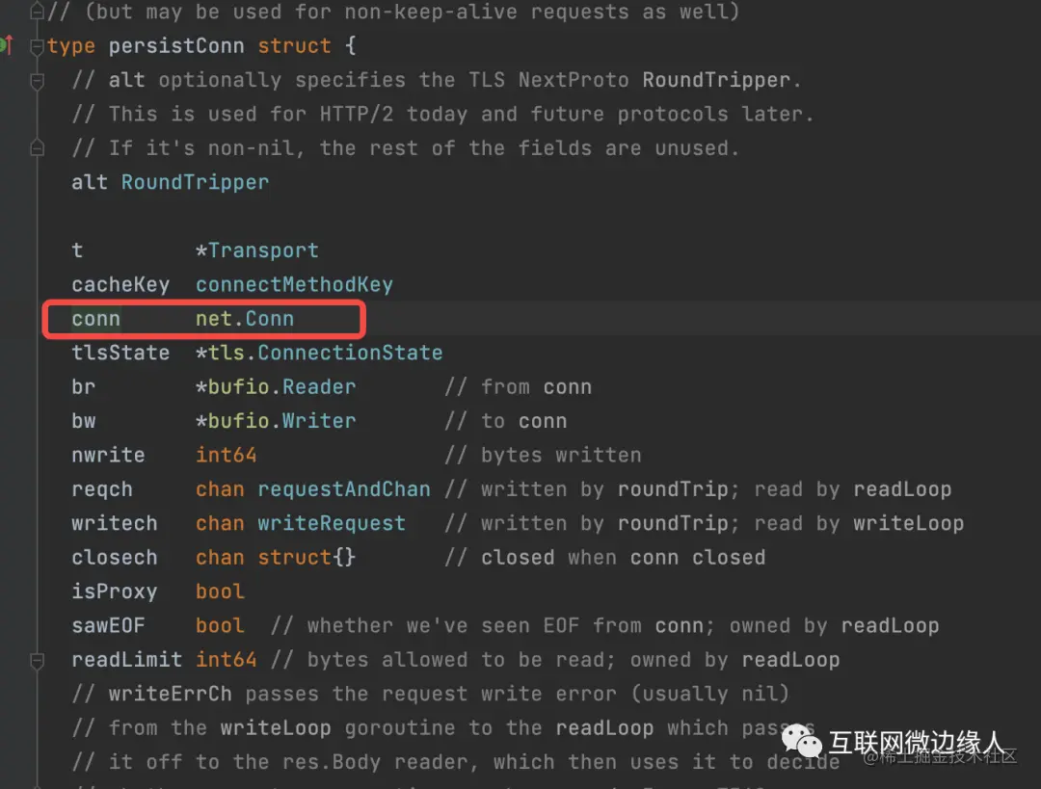The height and width of the screenshot is (789, 1041).
Task: Click the 'cacheKey' field name
Action: point(120,285)
